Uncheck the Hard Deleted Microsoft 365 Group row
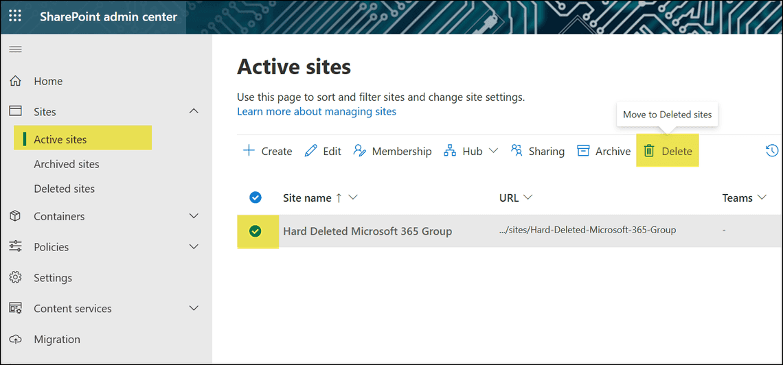This screenshot has height=365, width=783. [x=256, y=231]
